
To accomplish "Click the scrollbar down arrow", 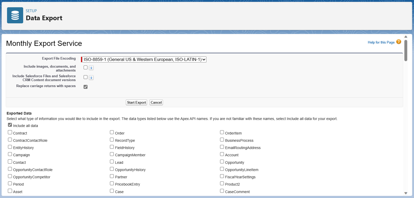I will [406, 193].
